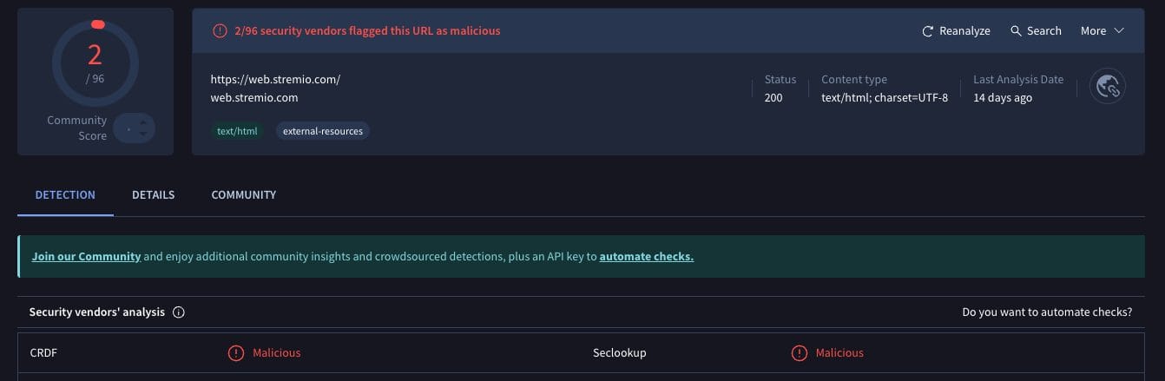This screenshot has width=1165, height=381.
Task: Click the text/html tag chip
Action: click(236, 131)
